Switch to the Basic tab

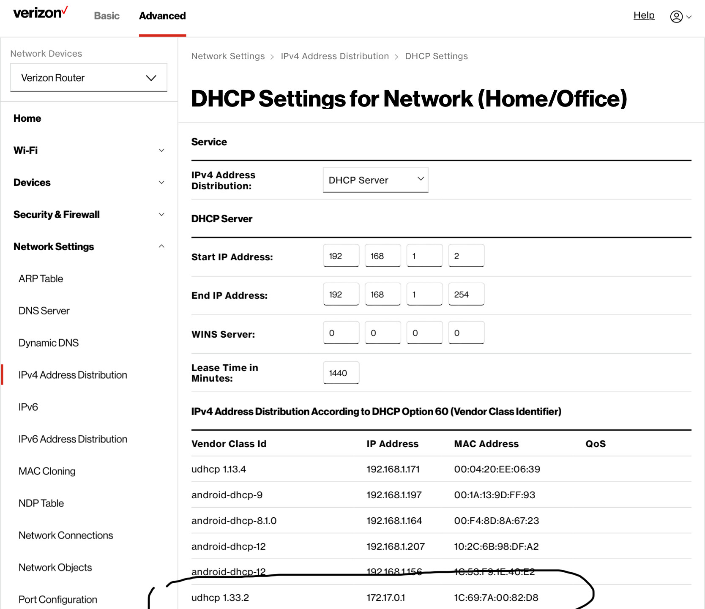[x=106, y=16]
